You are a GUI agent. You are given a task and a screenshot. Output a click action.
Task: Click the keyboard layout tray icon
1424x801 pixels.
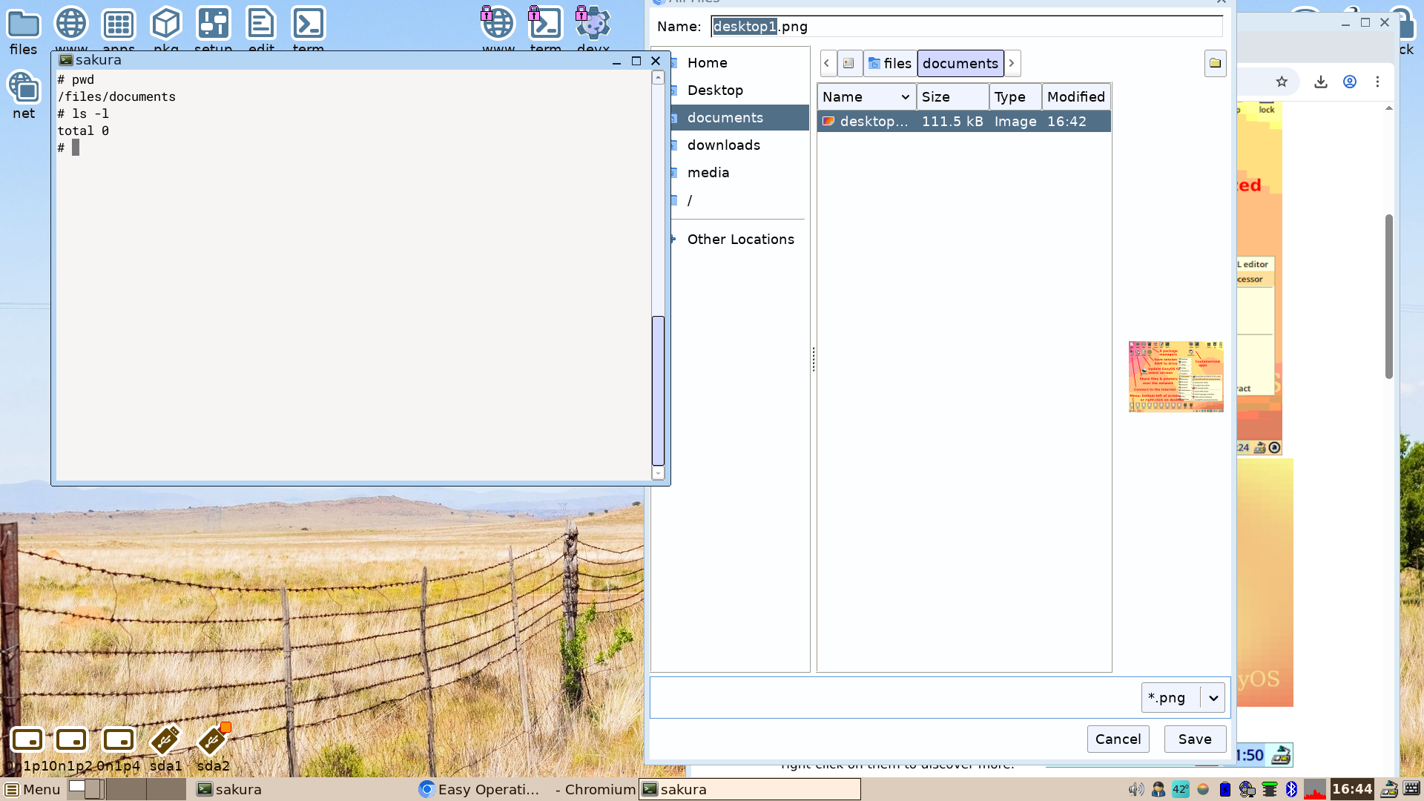click(x=1411, y=789)
